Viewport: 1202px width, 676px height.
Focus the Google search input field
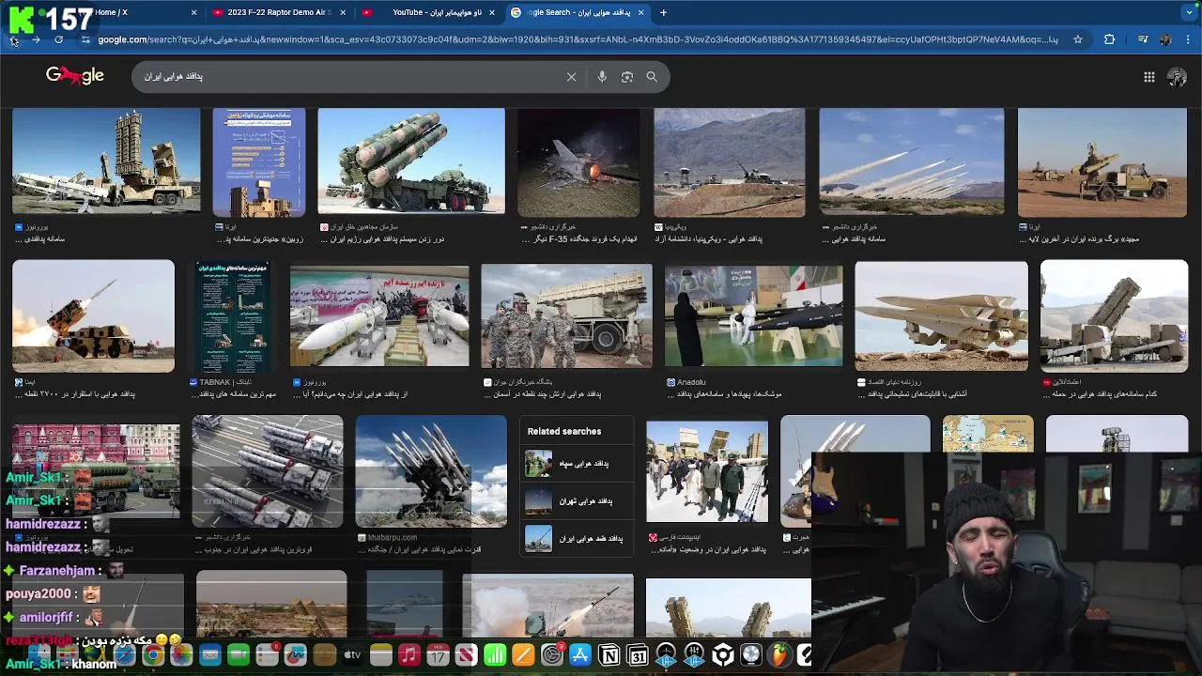pyautogui.click(x=347, y=77)
